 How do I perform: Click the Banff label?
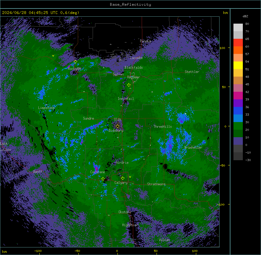[x=38, y=172]
